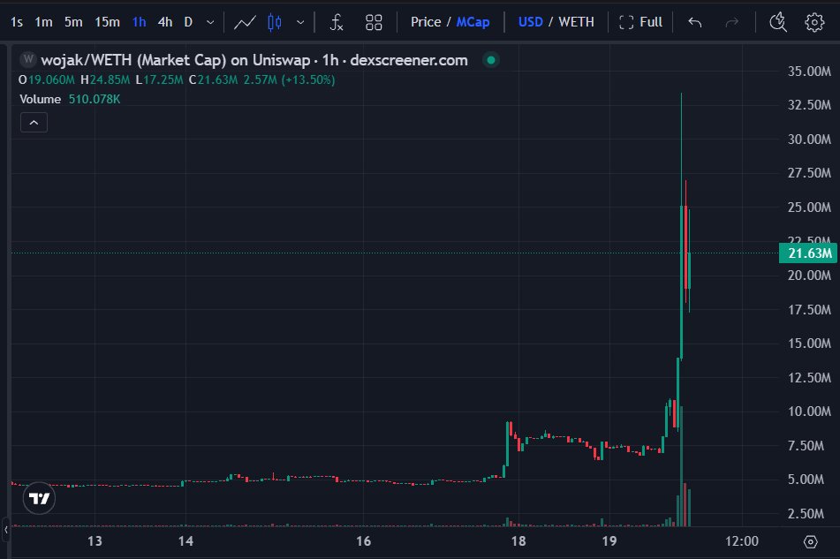Image resolution: width=840 pixels, height=559 pixels.
Task: Open the go-to-date clock icon
Action: (x=777, y=21)
